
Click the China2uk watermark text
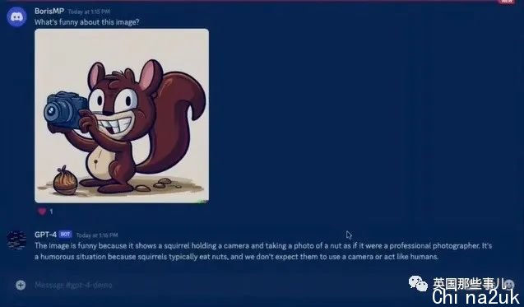click(x=475, y=296)
